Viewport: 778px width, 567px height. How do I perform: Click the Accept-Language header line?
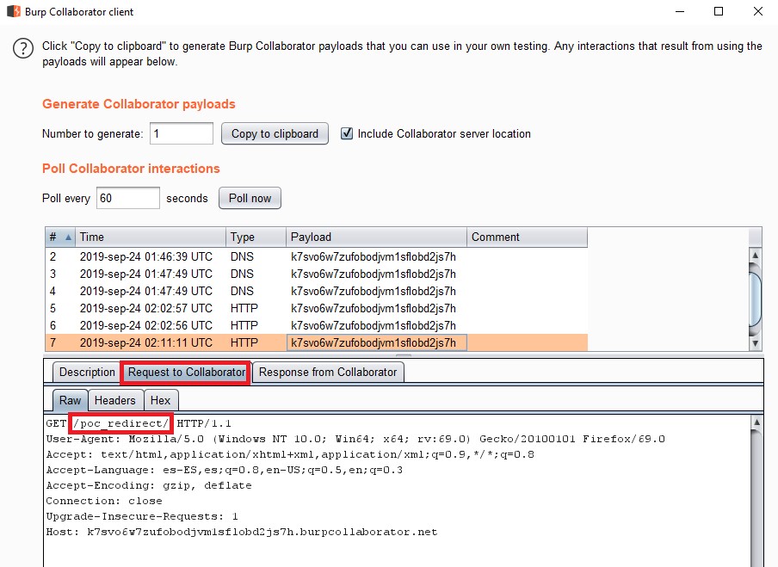225,470
